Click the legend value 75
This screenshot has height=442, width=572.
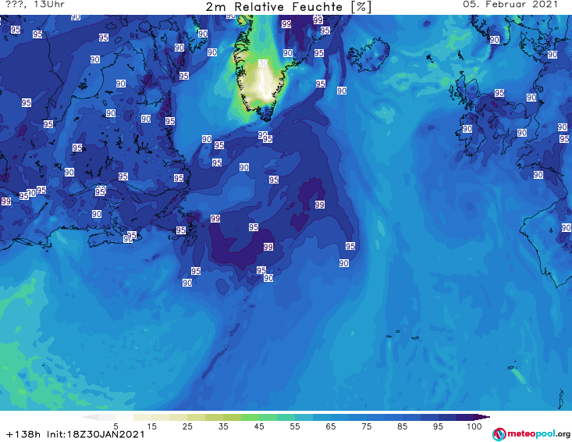[x=366, y=426]
